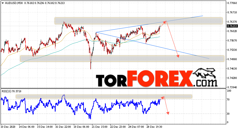
Task: Click the OHLC values 0.76182 0.76236 in header
Action: tap(34, 3)
